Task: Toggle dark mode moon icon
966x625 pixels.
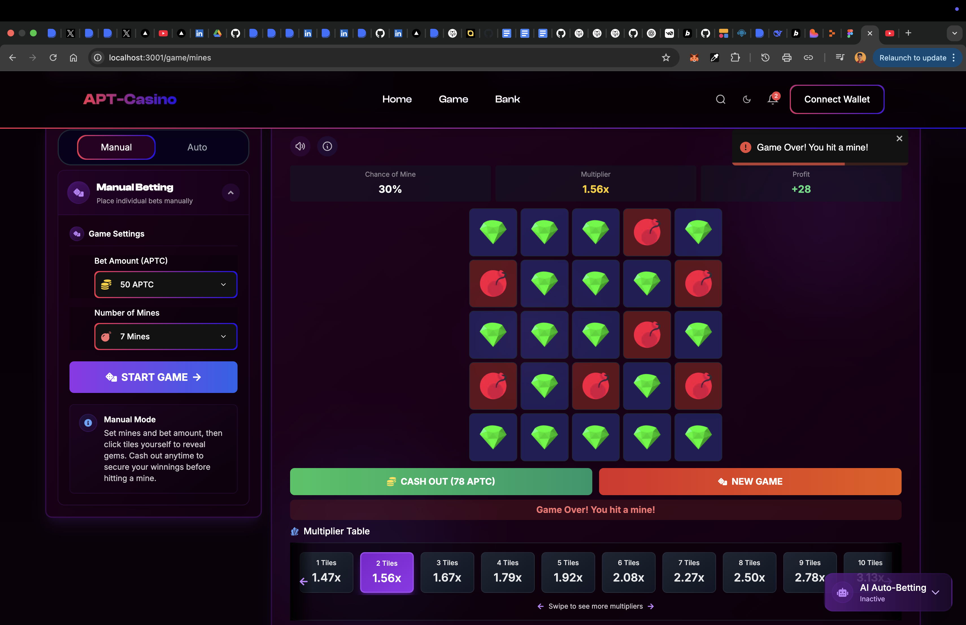Action: pyautogui.click(x=747, y=99)
